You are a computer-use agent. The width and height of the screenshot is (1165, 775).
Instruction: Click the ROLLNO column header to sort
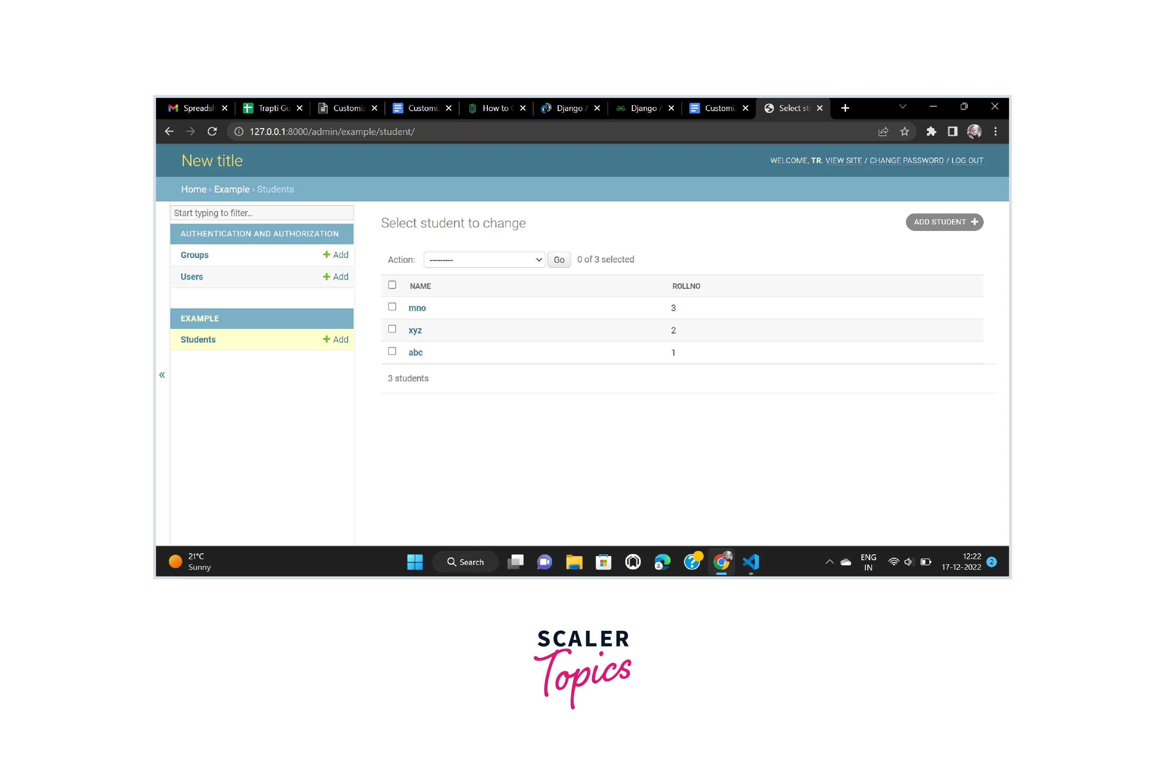[686, 285]
